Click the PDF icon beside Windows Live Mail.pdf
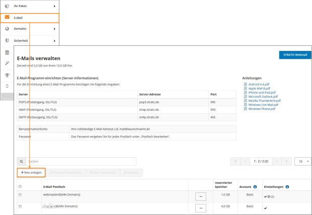312x215 pixels. [246, 105]
